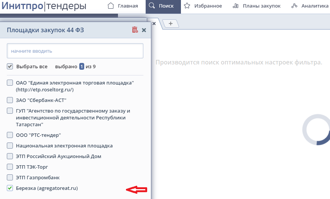
Task: Open the Главная home menu item
Action: click(x=123, y=6)
